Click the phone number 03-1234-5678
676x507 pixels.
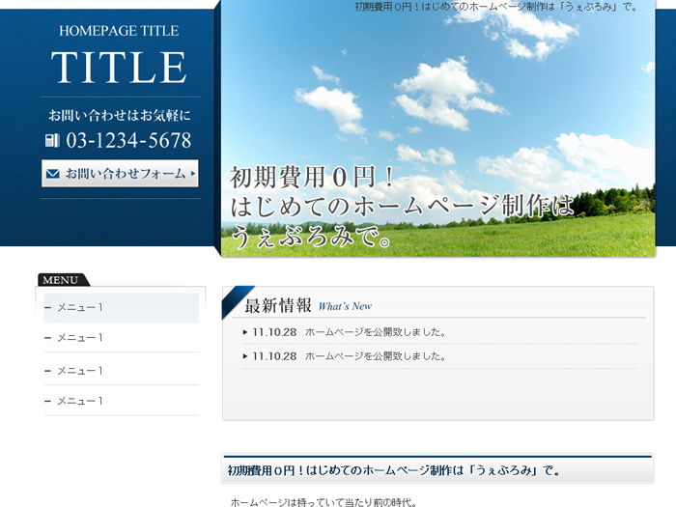click(128, 141)
